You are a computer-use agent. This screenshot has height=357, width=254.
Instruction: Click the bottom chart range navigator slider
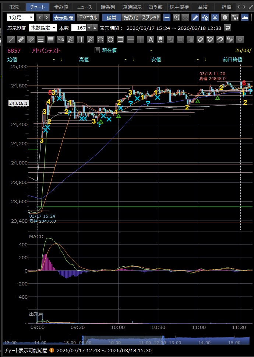tap(123, 341)
